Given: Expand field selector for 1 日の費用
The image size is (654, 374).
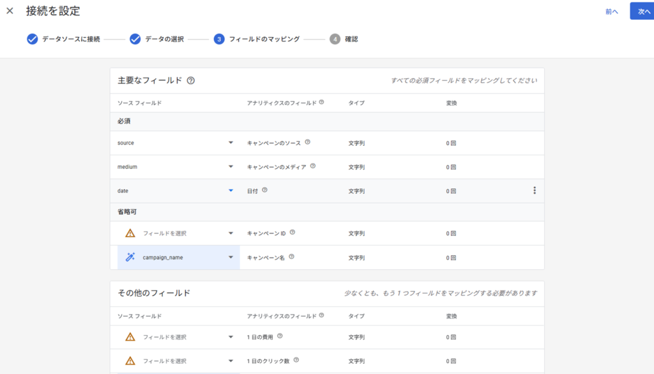Looking at the screenshot, I should coord(231,337).
